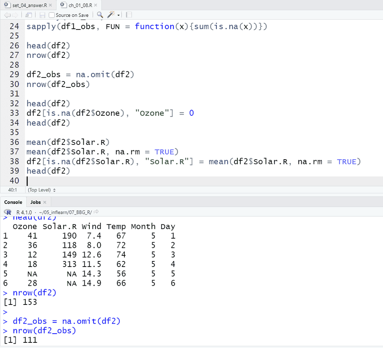
Task: Close the ch_01_08.R tab
Action: (95, 5)
